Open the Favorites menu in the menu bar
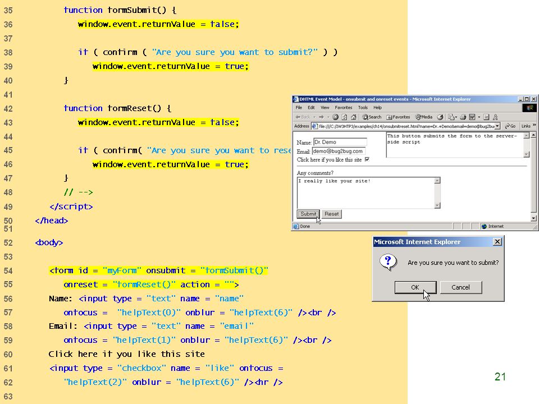The height and width of the screenshot is (404, 539). [344, 108]
